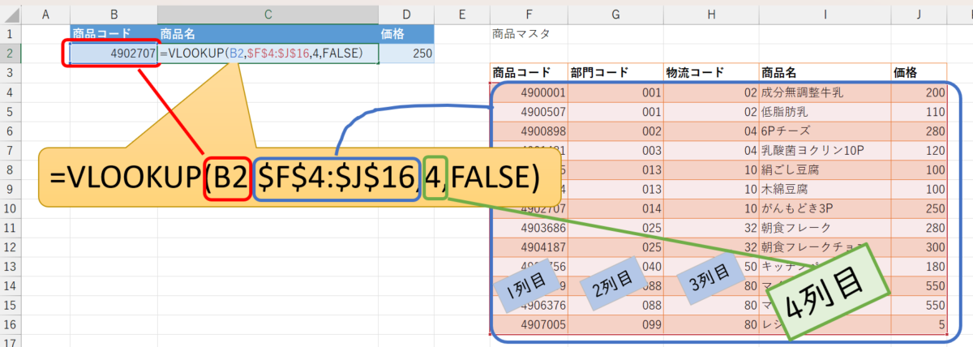
Task: Click row 2 header
Action: pos(11,54)
